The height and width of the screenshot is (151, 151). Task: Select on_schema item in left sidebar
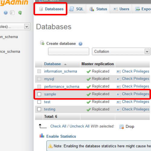[9, 37]
